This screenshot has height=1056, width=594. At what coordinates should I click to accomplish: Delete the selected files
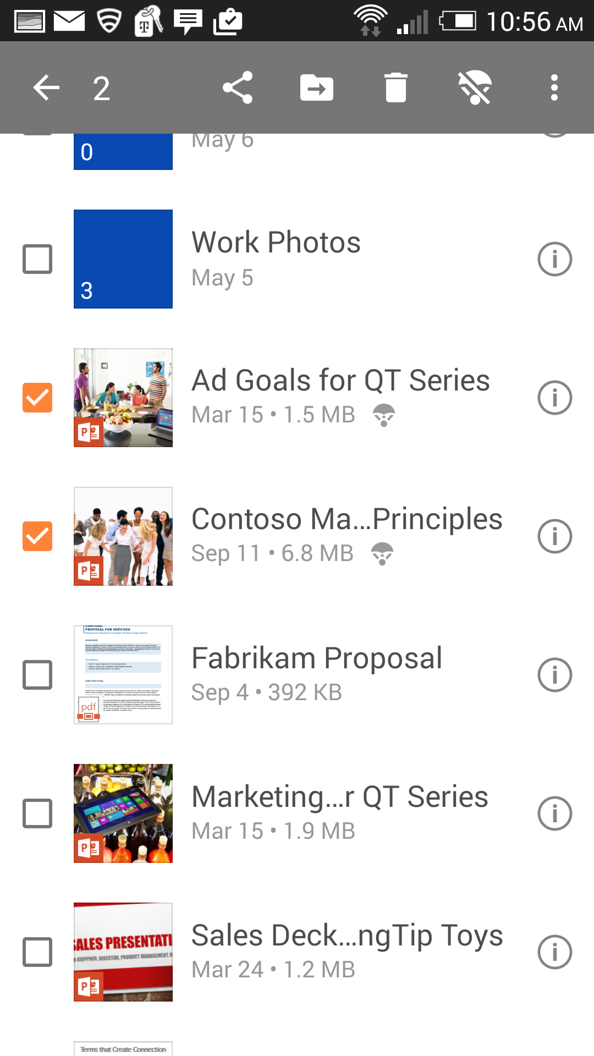click(396, 88)
